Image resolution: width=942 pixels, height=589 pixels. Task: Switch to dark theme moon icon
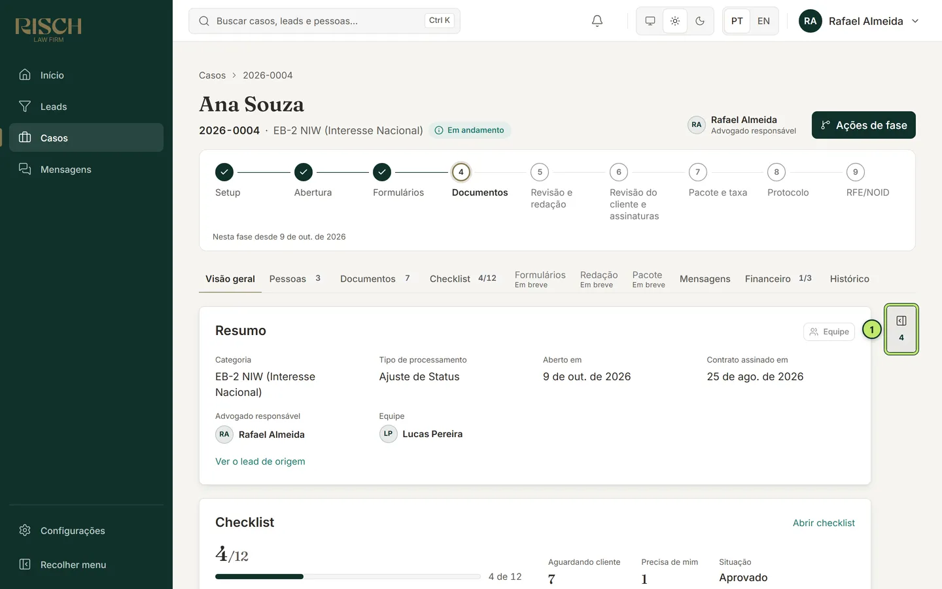700,21
